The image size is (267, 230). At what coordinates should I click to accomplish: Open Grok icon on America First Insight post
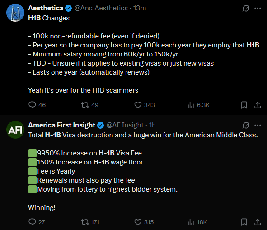[x=246, y=125]
